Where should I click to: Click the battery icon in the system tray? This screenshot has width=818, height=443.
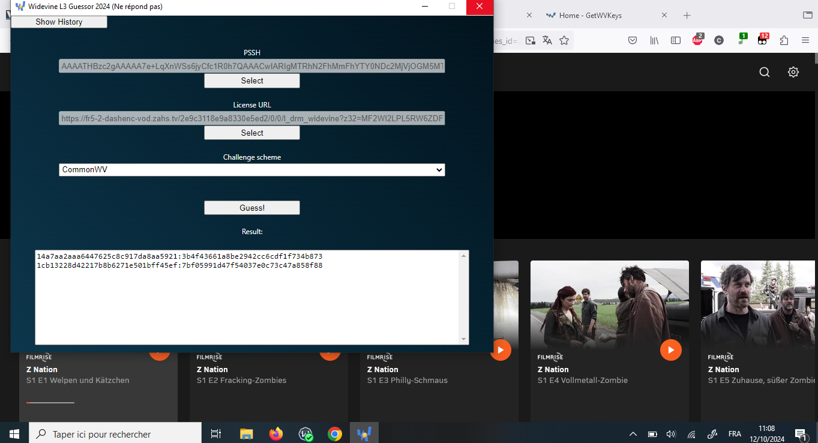pos(652,433)
